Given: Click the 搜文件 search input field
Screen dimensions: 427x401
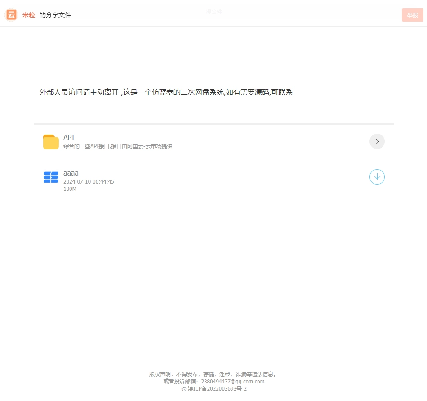Looking at the screenshot, I should pos(214,11).
